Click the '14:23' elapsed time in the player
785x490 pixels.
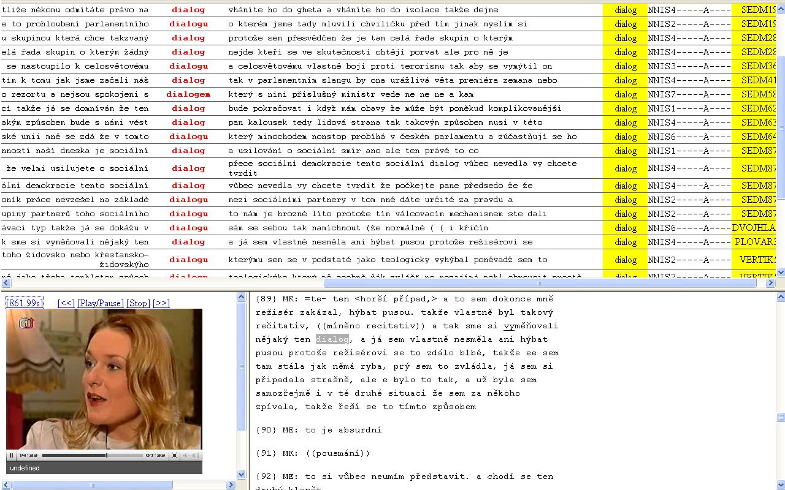pos(28,456)
